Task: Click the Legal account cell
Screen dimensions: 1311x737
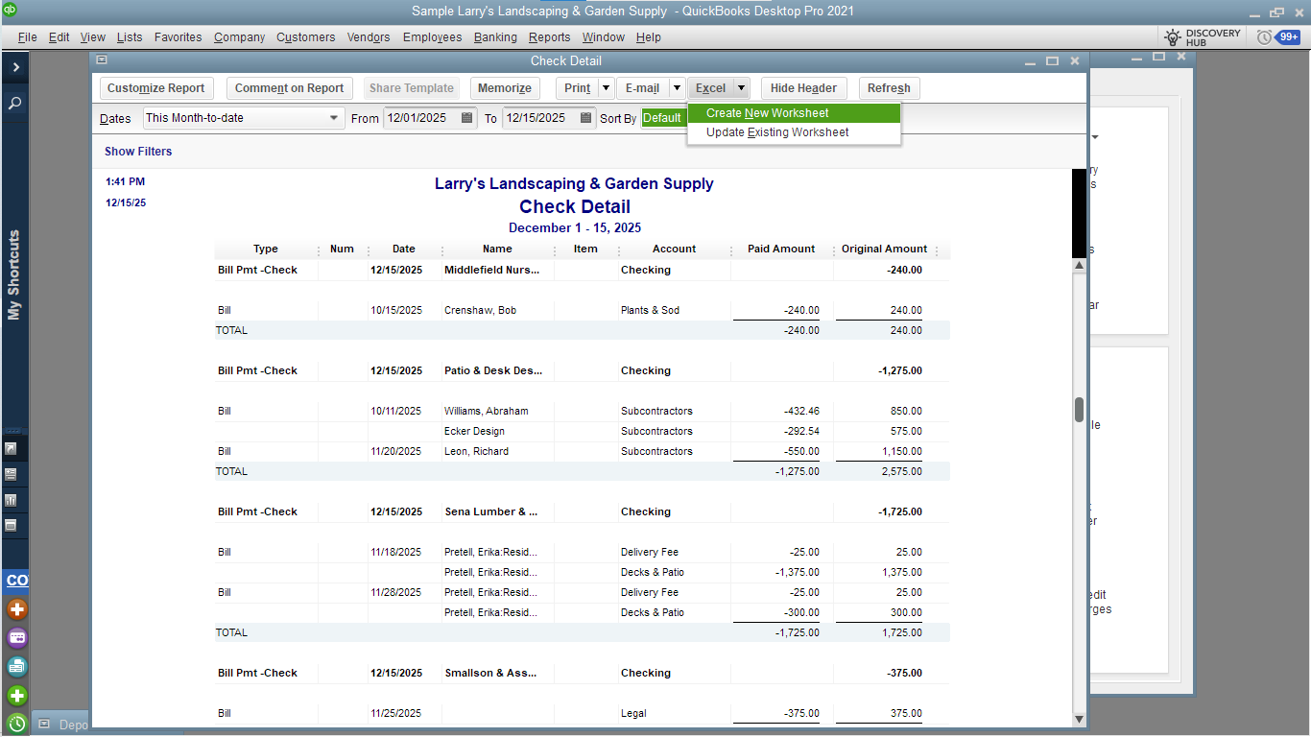Action: pos(633,714)
